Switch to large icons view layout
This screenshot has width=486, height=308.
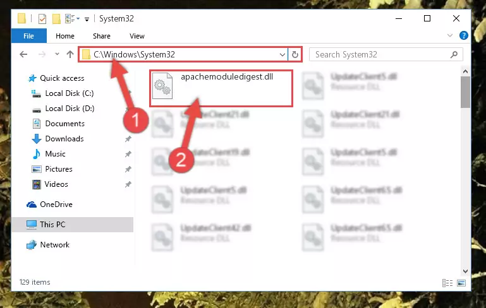pyautogui.click(x=461, y=283)
